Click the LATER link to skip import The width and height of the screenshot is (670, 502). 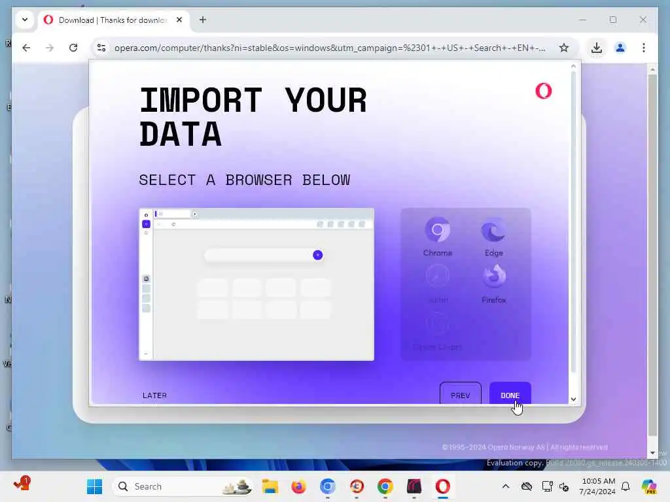[x=154, y=395]
